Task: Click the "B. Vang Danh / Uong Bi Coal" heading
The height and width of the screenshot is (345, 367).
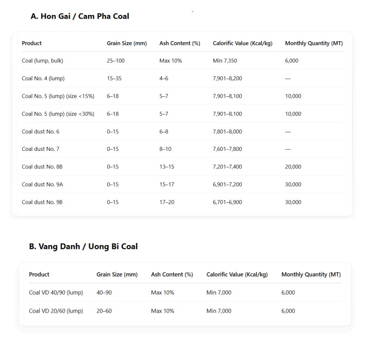Action: pyautogui.click(x=83, y=246)
